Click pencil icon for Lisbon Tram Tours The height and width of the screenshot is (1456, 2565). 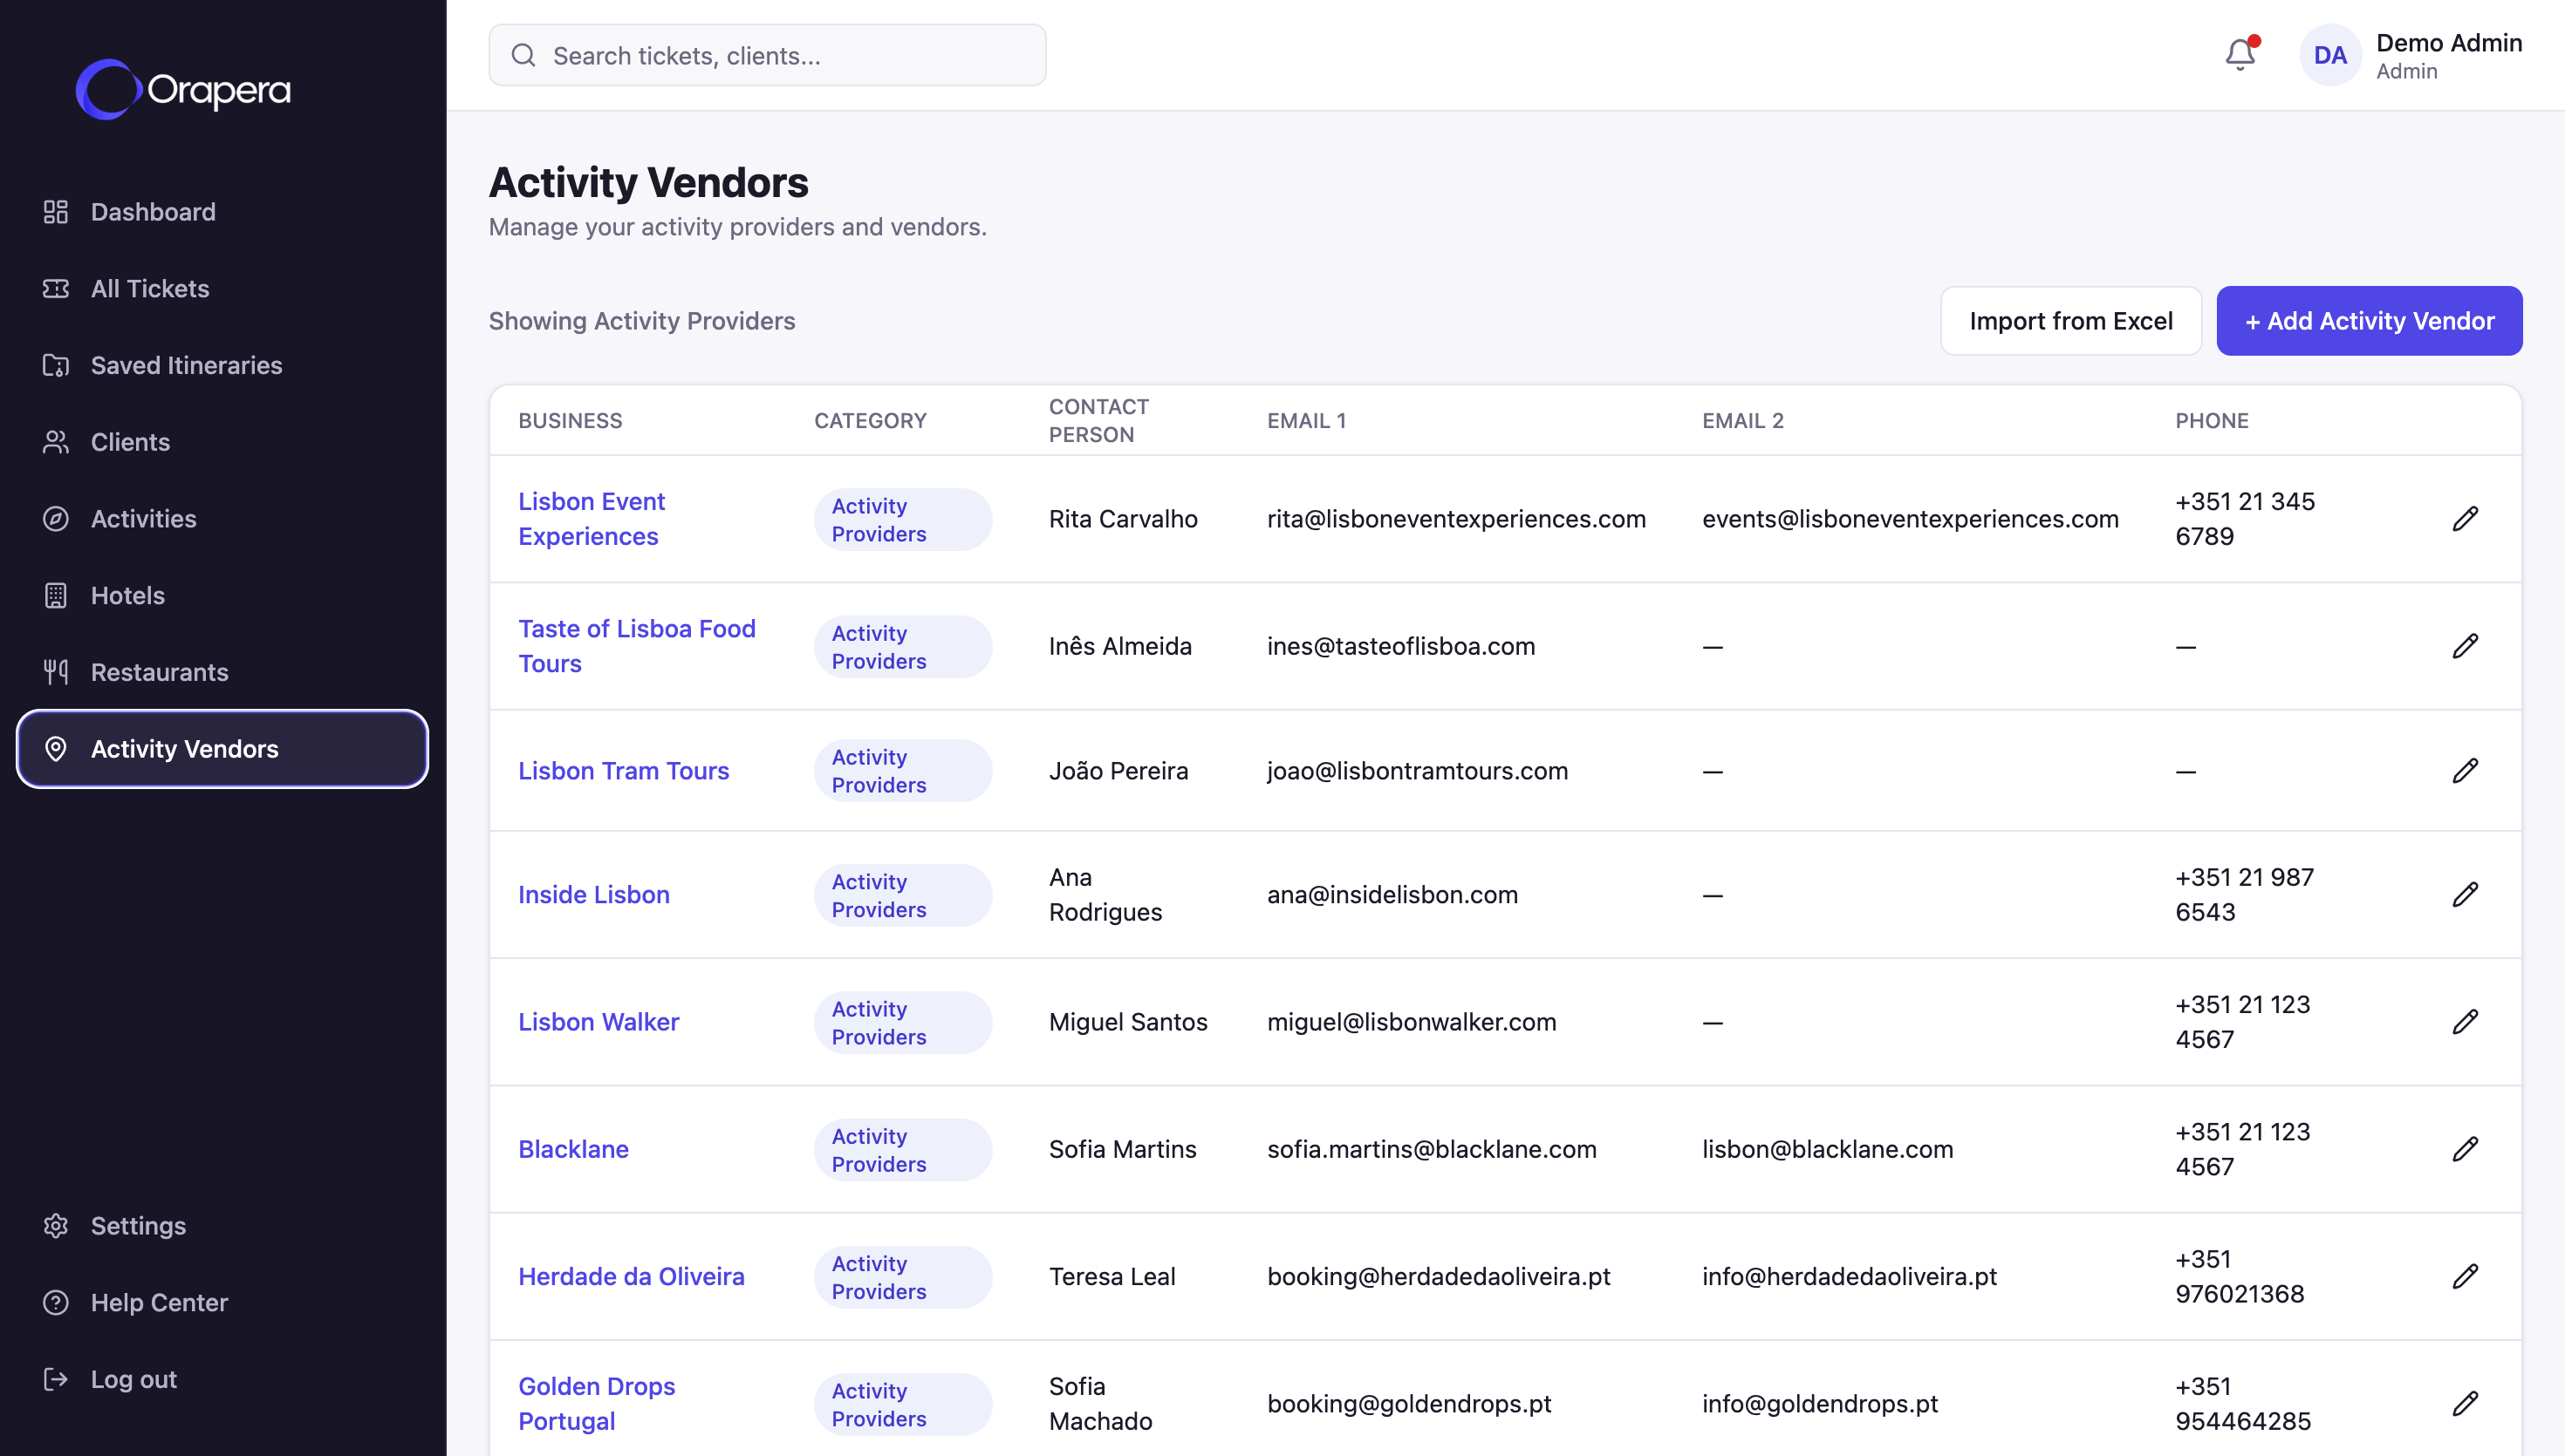[2465, 771]
